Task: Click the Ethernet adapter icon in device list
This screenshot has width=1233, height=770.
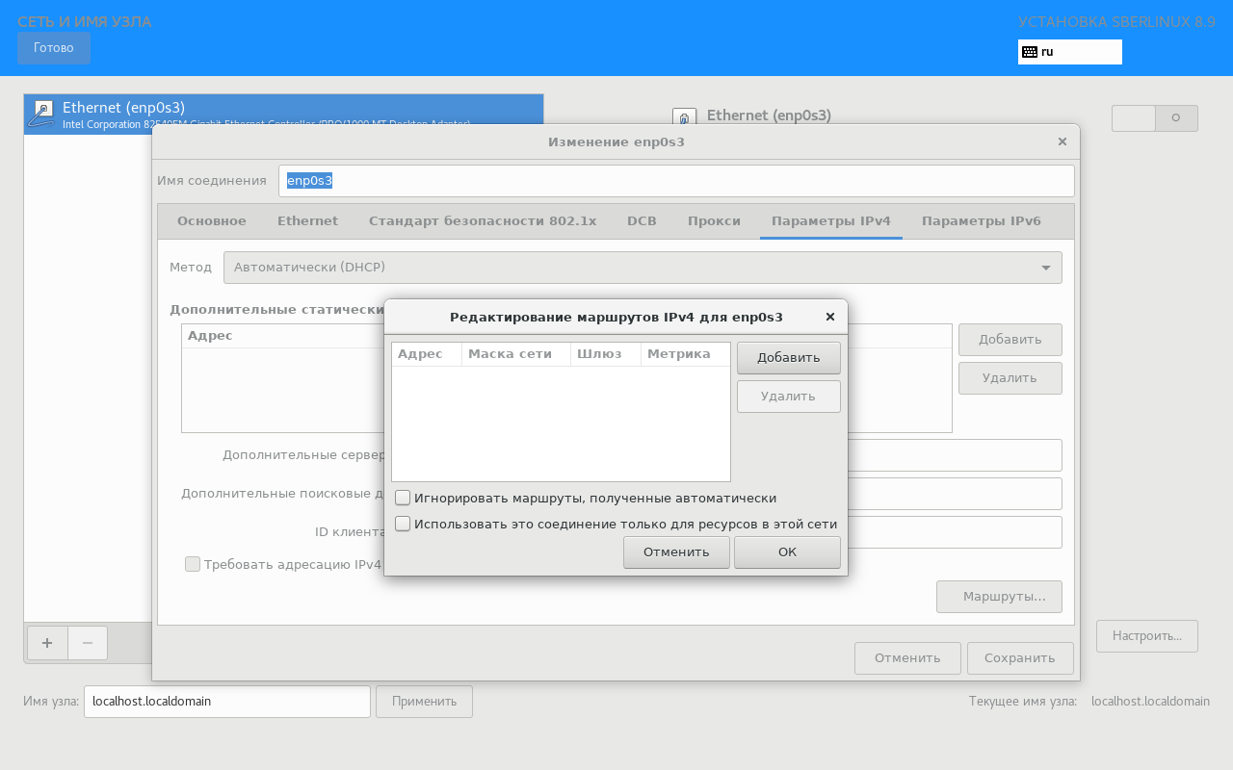Action: coord(42,113)
